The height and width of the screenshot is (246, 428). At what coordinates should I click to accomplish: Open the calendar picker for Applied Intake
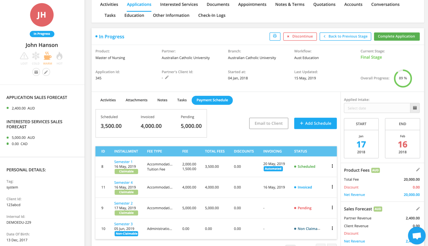click(415, 108)
